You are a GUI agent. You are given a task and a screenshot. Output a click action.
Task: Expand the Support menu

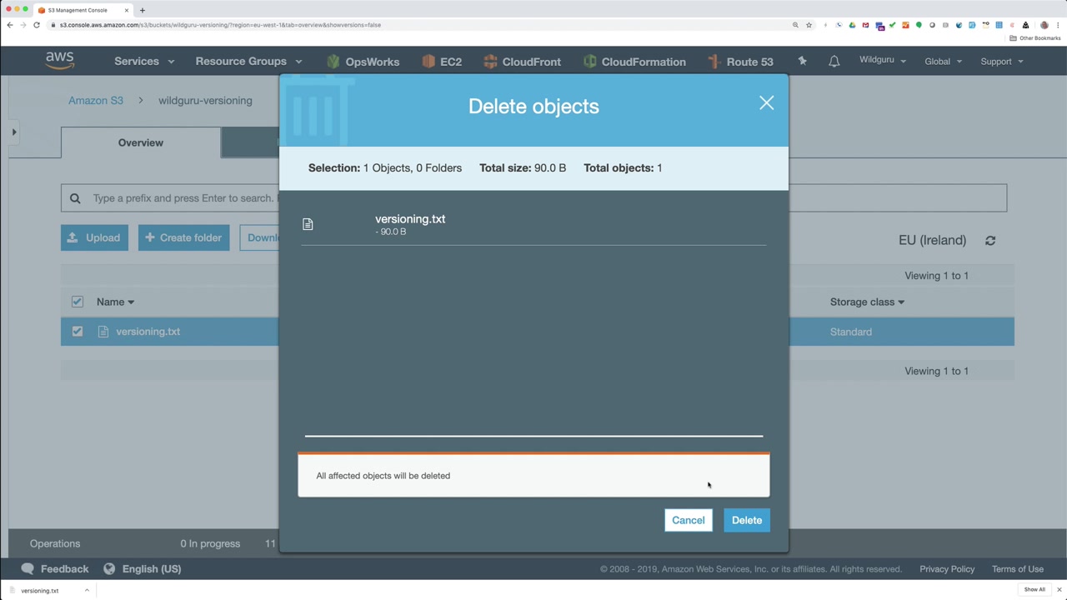point(1002,62)
